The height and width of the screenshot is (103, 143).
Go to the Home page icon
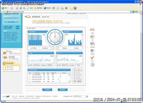pyautogui.click(x=24, y=8)
